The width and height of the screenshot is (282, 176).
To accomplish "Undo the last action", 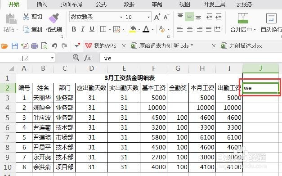I will [54, 46].
